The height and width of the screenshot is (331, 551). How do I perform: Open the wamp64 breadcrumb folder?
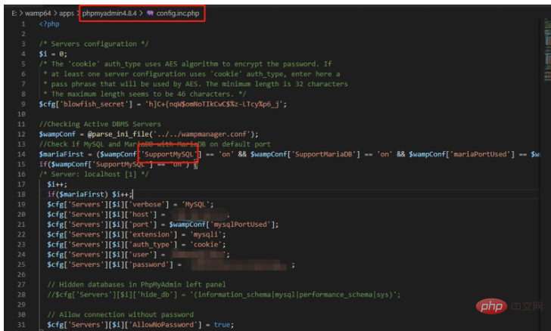tap(38, 14)
